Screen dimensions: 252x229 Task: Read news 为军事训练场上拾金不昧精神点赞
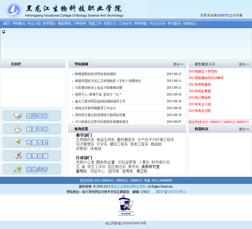click(98, 88)
